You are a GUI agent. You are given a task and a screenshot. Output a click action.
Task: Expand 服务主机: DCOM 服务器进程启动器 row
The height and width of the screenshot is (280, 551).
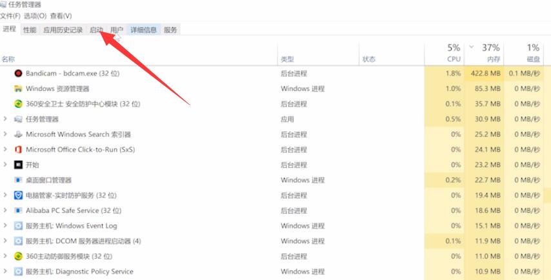point(5,241)
